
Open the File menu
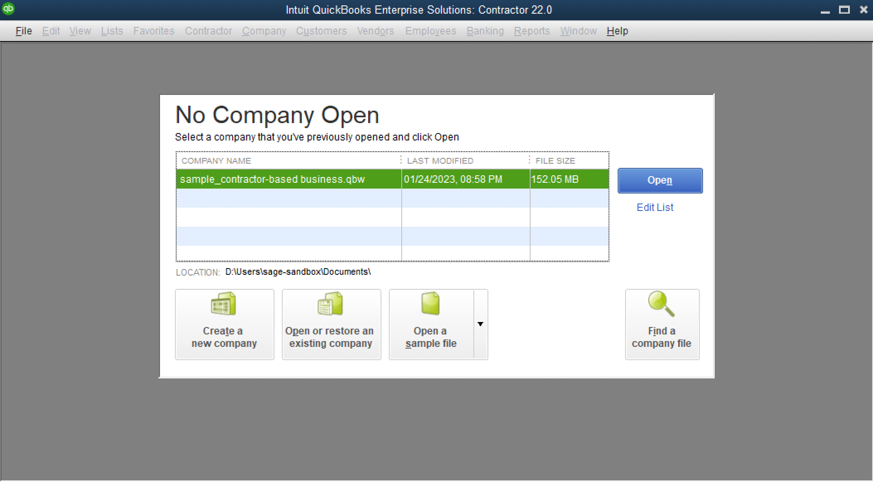[x=24, y=31]
